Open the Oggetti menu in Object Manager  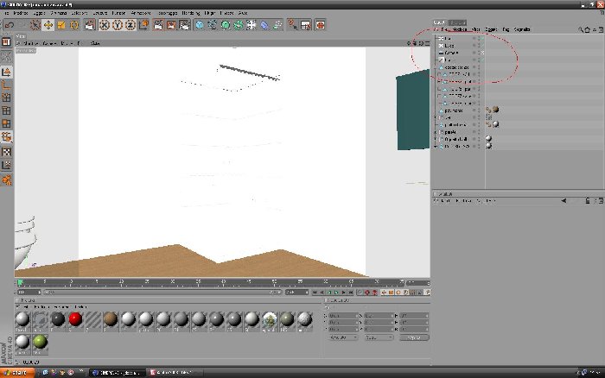pyautogui.click(x=491, y=29)
